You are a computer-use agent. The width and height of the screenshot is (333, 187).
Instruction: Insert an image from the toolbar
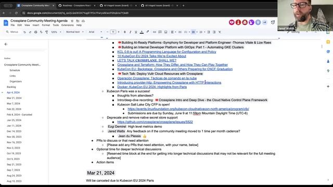(165, 32)
